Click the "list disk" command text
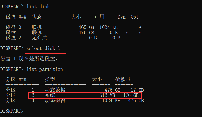 pos(38,7)
